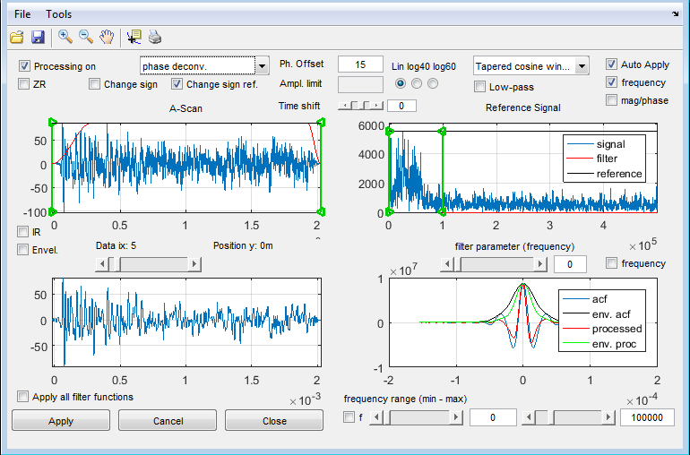Open file with the folder icon
Screen dimensions: 690x455
click(17, 38)
